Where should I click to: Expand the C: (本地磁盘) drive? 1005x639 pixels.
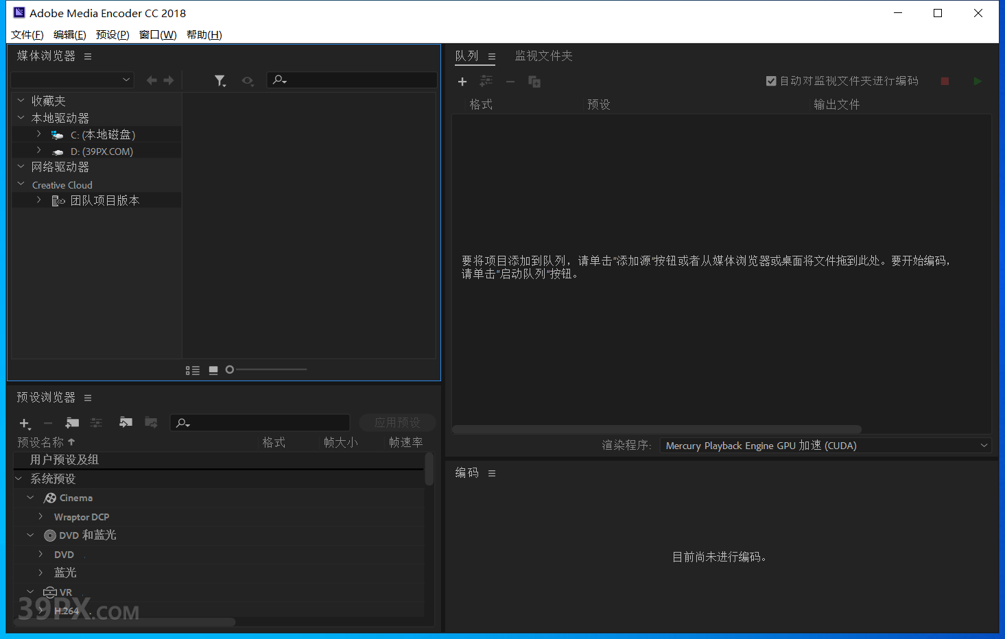pos(39,134)
